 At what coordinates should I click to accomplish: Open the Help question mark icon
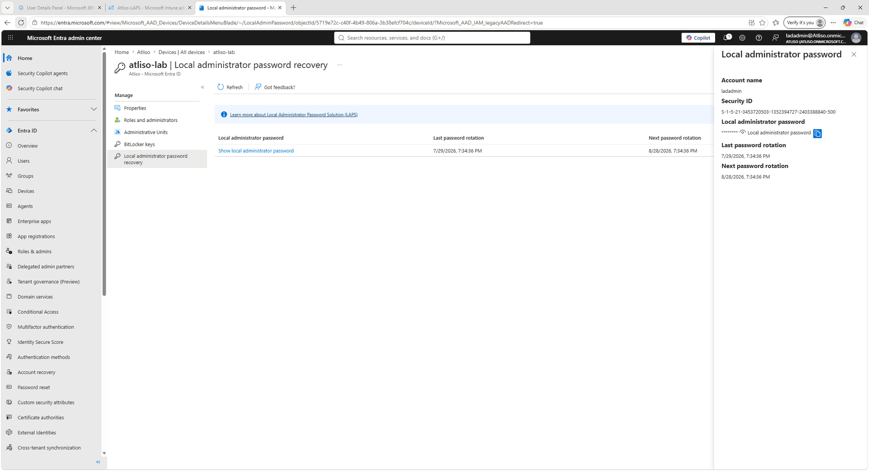point(759,38)
